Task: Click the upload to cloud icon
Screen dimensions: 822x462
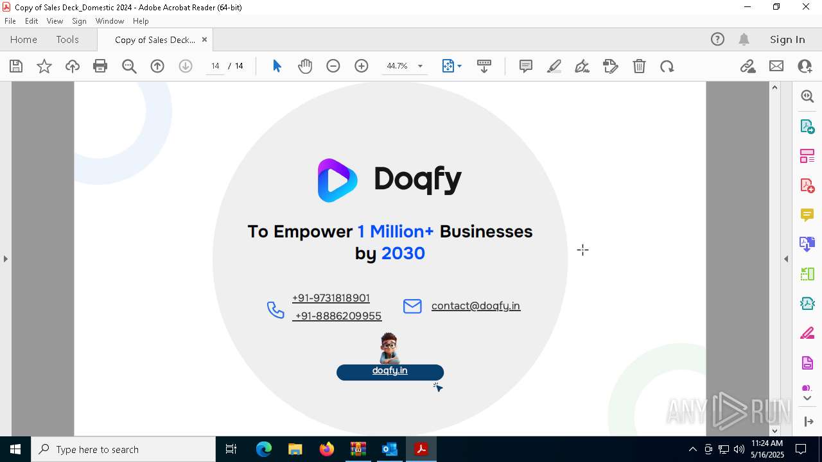Action: [x=73, y=66]
